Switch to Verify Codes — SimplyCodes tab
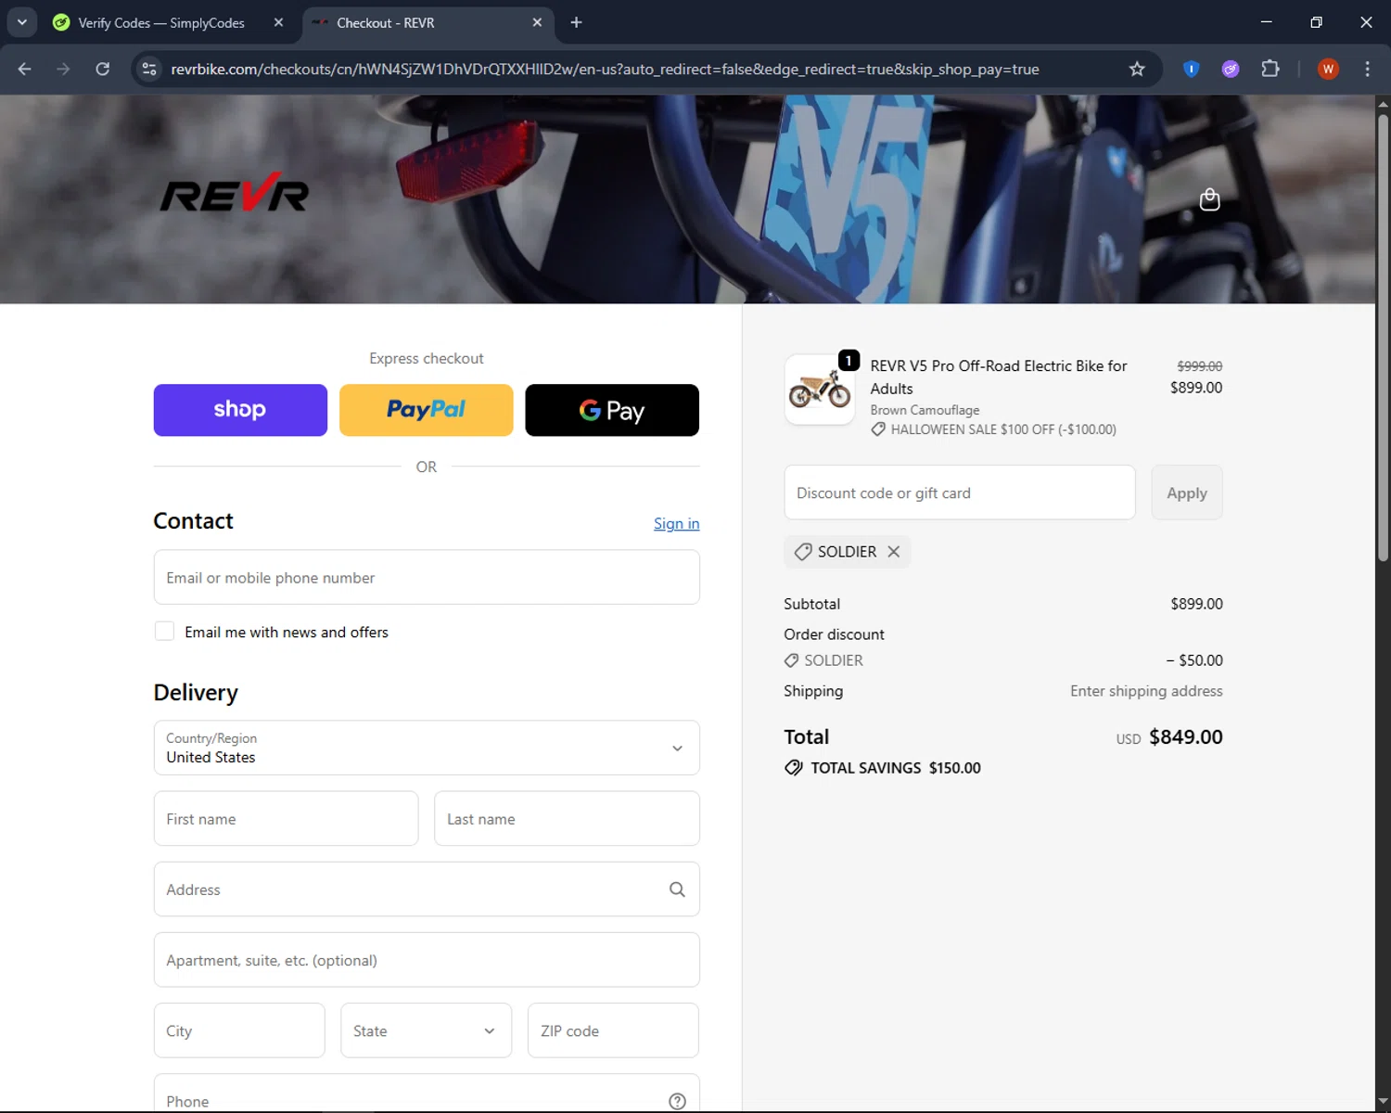The height and width of the screenshot is (1113, 1391). point(161,22)
